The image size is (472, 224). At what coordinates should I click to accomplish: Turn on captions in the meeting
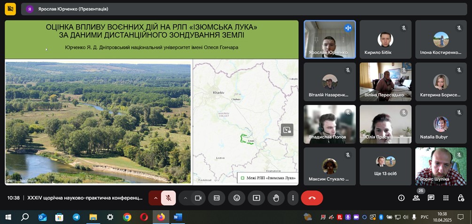(217, 198)
